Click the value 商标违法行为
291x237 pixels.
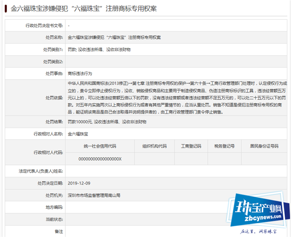click(x=80, y=73)
